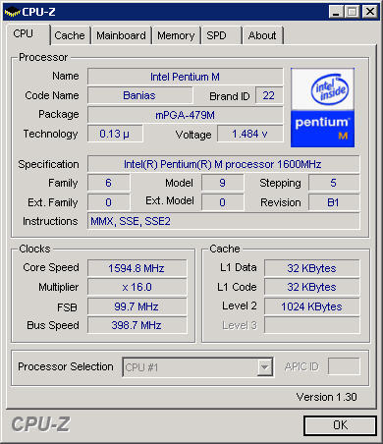Click the Ext. Model value 0
383x444 pixels.
[x=223, y=202]
